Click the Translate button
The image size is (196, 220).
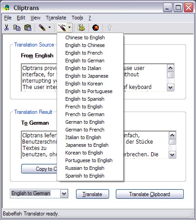coord(92,194)
